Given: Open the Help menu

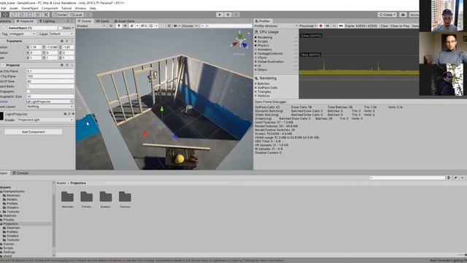Looking at the screenshot, I should tap(93, 8).
